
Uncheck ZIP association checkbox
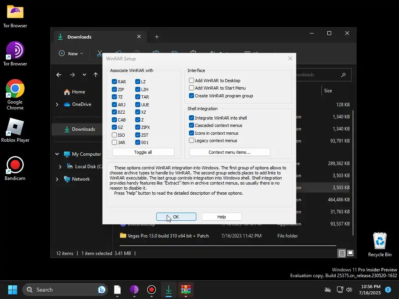pyautogui.click(x=114, y=89)
